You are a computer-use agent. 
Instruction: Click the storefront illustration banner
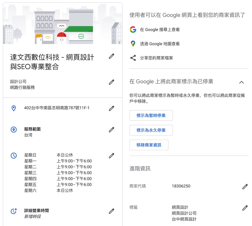tap(62, 24)
